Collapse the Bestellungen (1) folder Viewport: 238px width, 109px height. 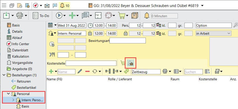click(4, 75)
